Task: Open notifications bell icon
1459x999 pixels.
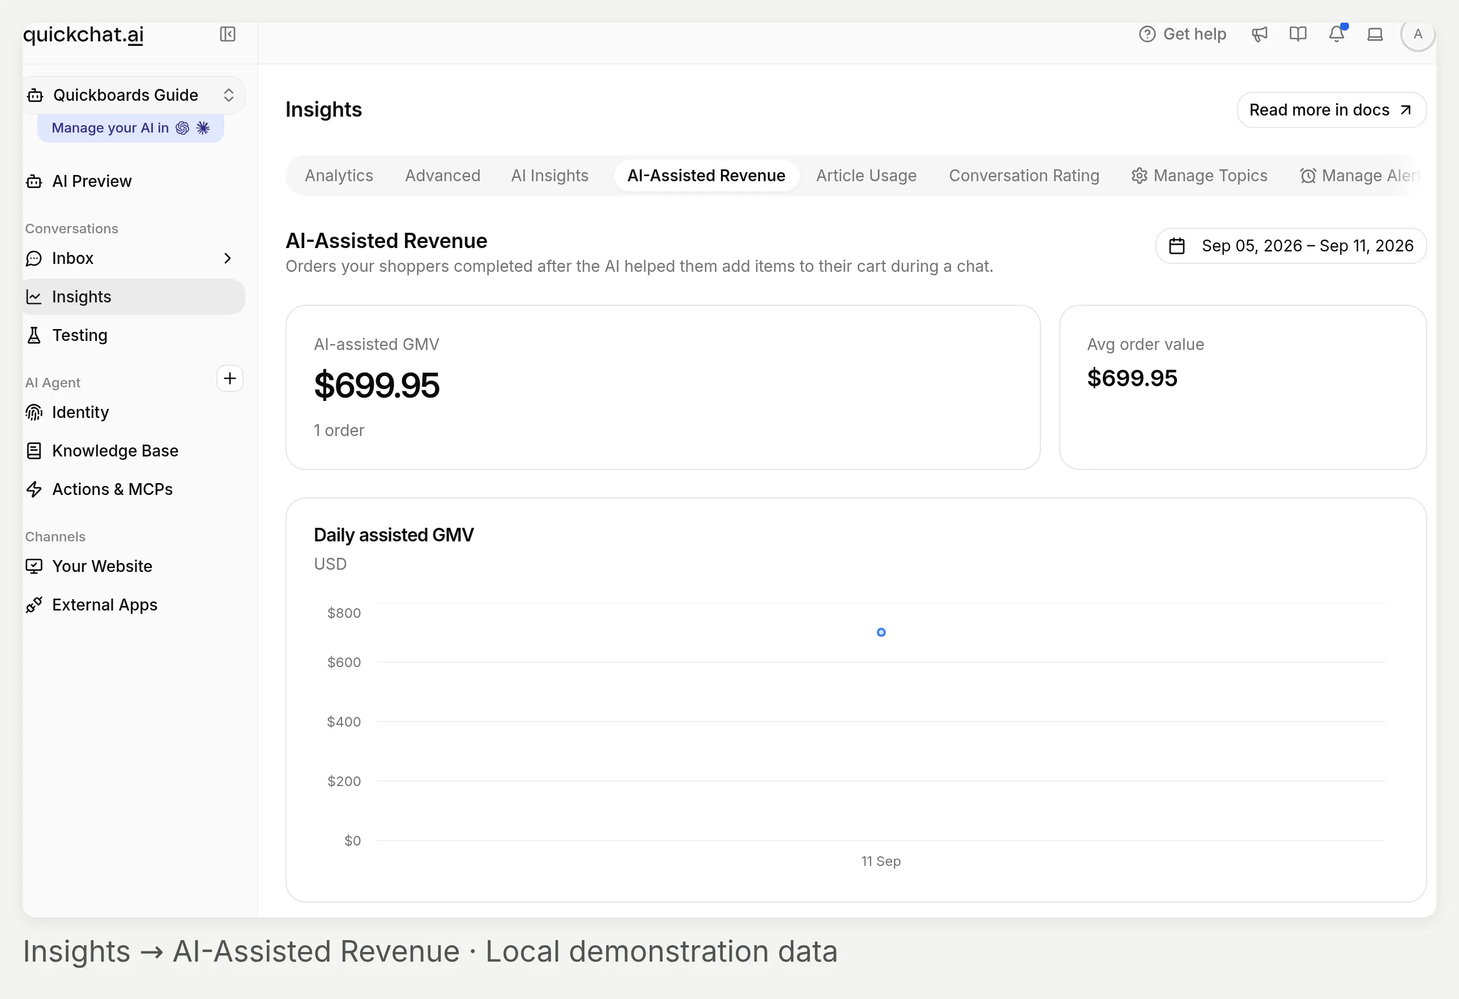Action: 1337,34
